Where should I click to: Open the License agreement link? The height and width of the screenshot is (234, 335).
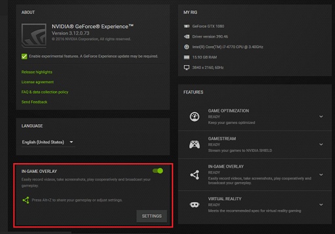coord(37,82)
